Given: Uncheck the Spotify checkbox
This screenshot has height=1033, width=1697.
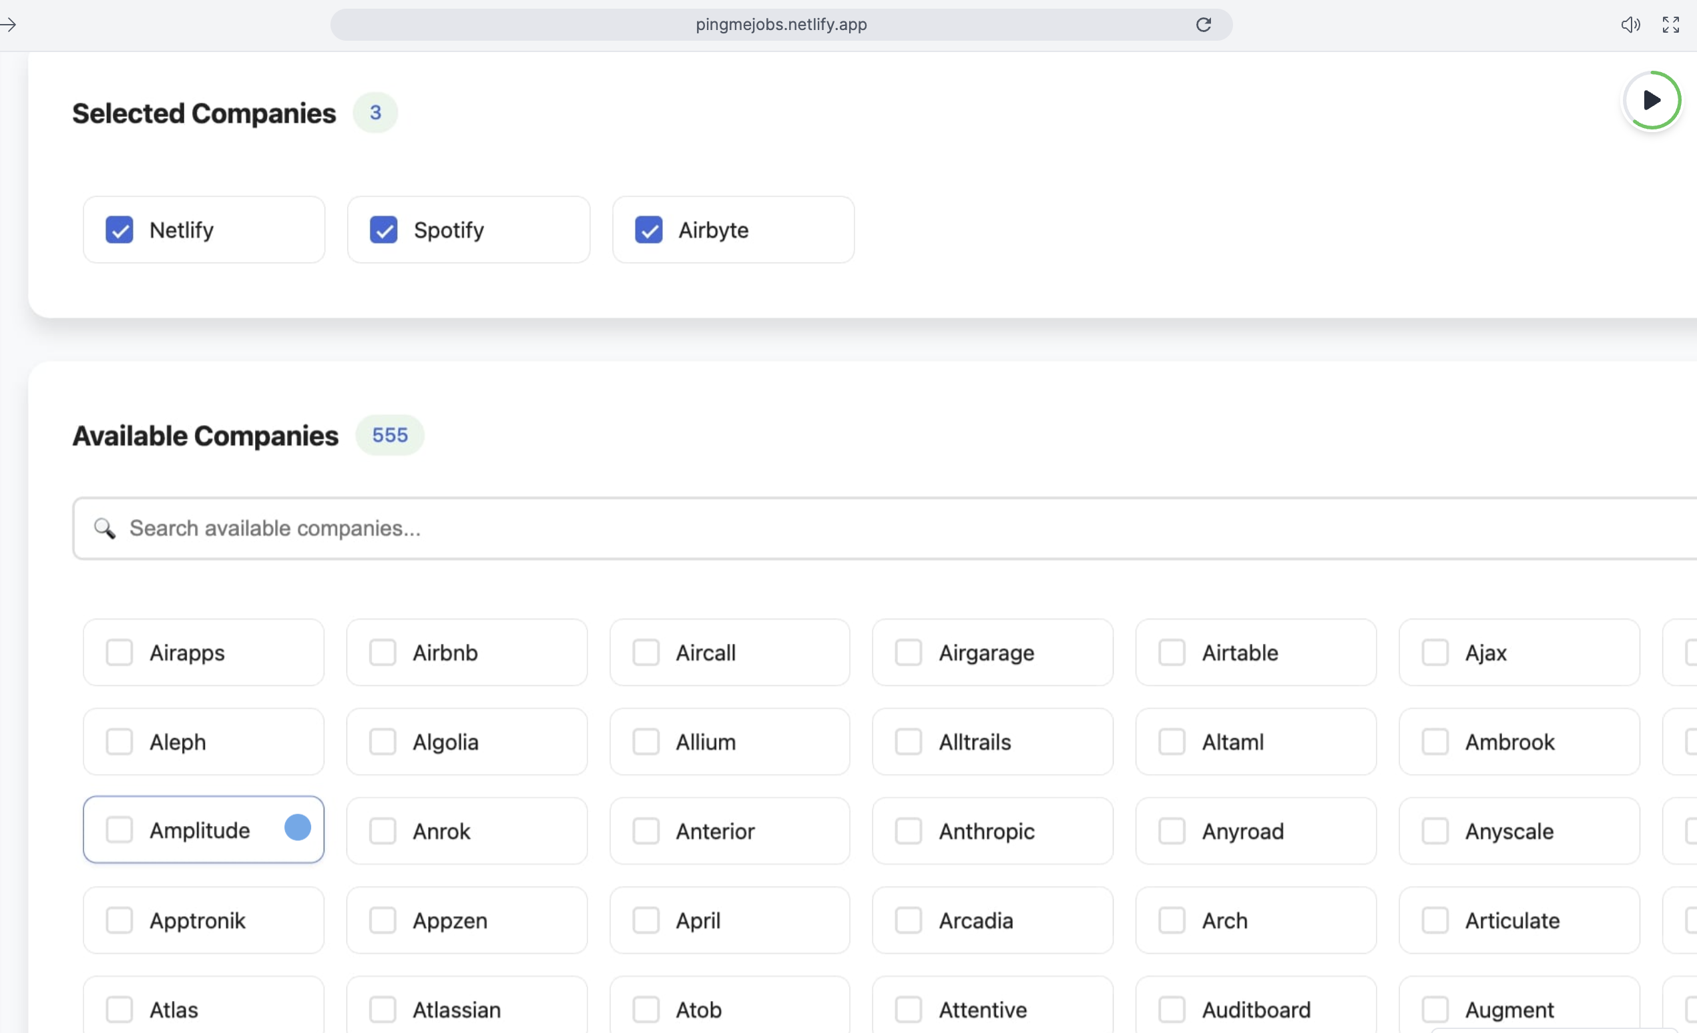Looking at the screenshot, I should [x=384, y=230].
